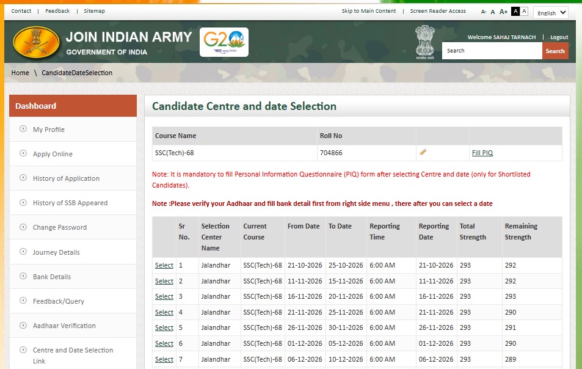Click CandidateDateSelection in the breadcrumb
The image size is (582, 369).
(x=77, y=73)
